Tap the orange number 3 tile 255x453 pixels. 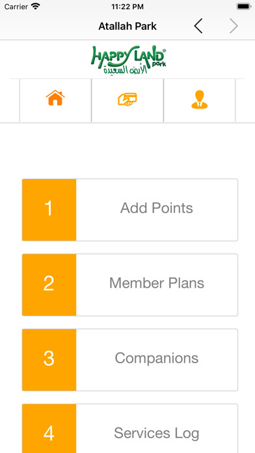click(x=49, y=360)
